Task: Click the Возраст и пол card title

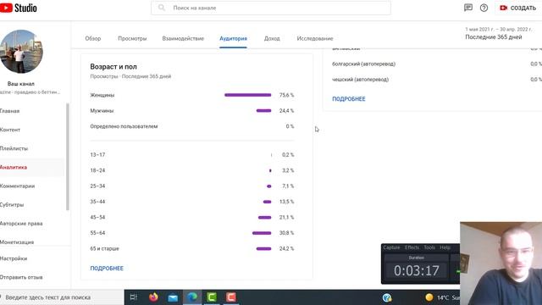Action: pos(113,67)
